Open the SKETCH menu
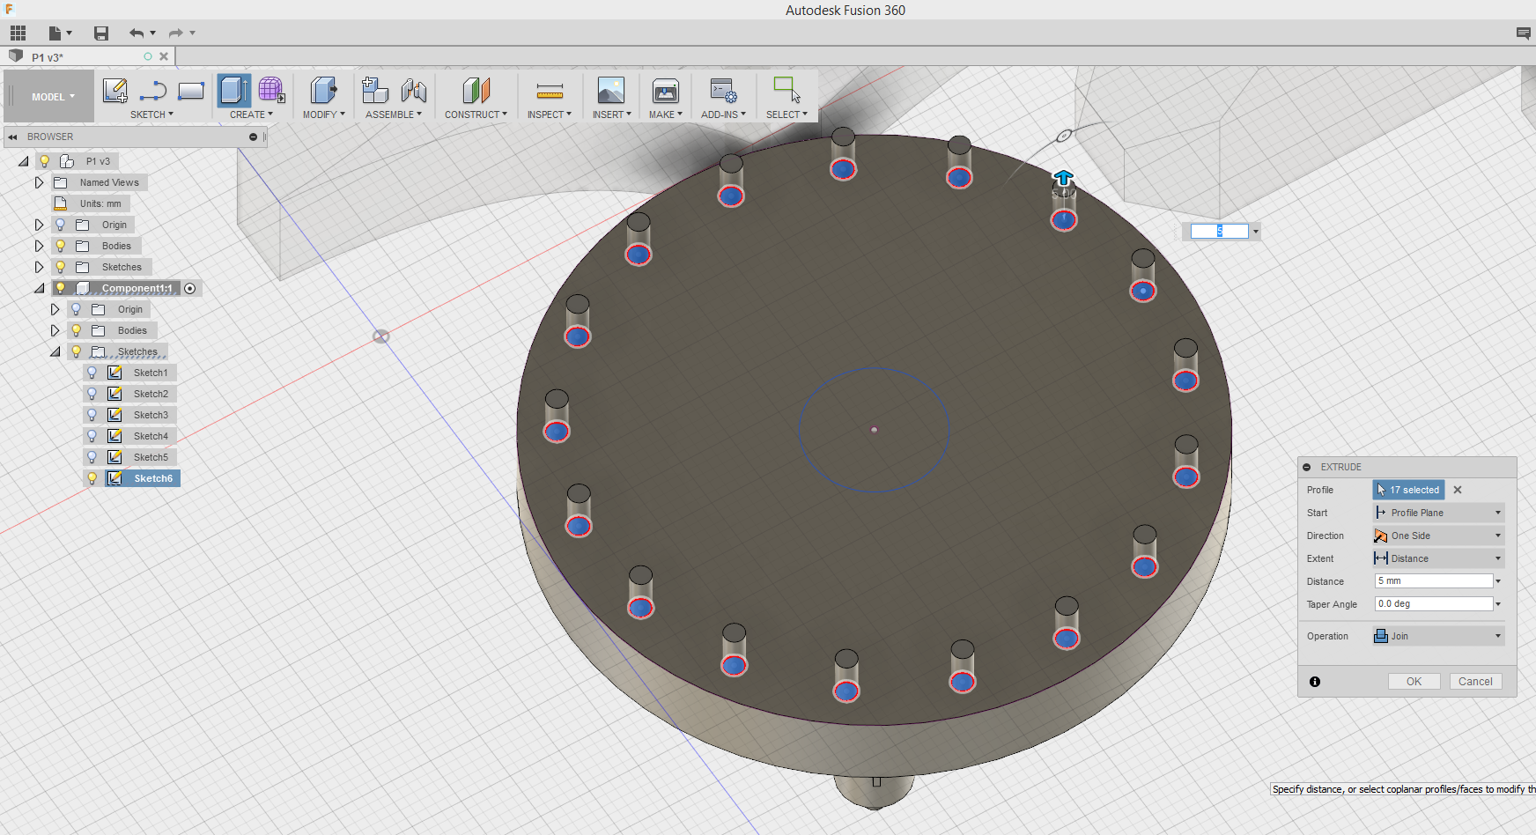 [x=151, y=115]
